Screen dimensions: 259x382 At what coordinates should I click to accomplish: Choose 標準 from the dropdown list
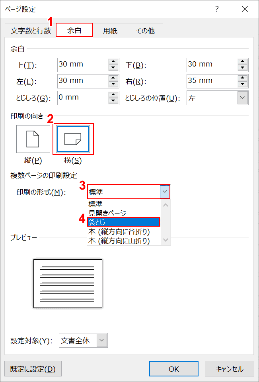click(124, 204)
